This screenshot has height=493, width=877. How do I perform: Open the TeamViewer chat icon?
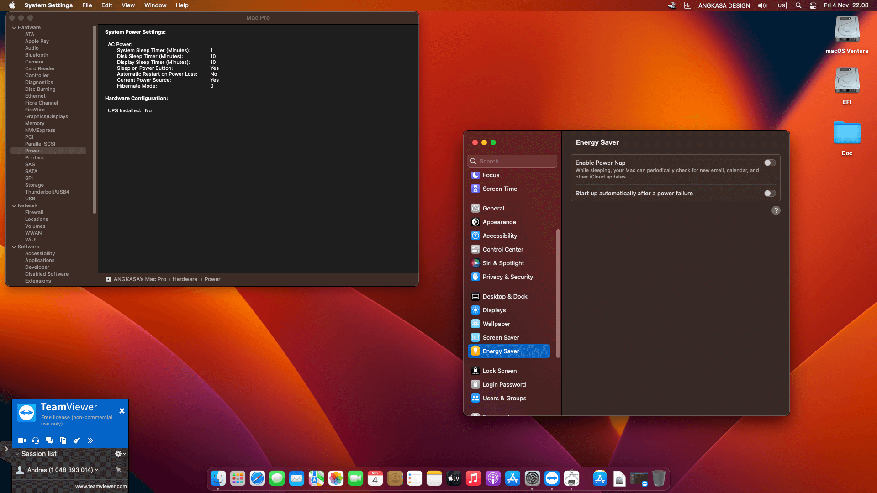49,441
